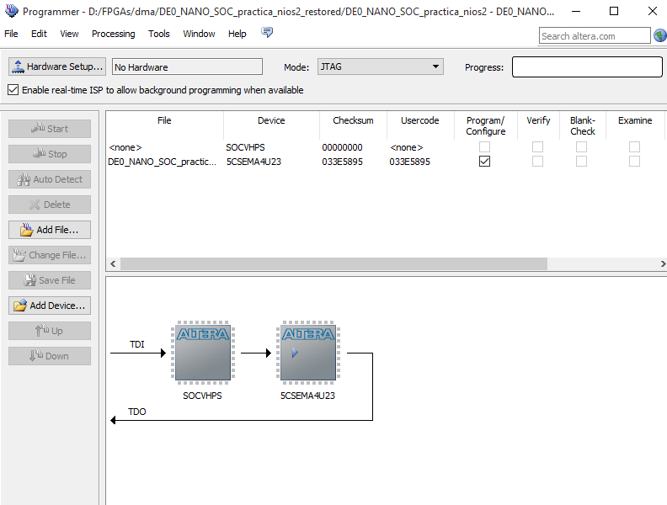
Task: Open the Mode JTAG dropdown
Action: (x=381, y=66)
